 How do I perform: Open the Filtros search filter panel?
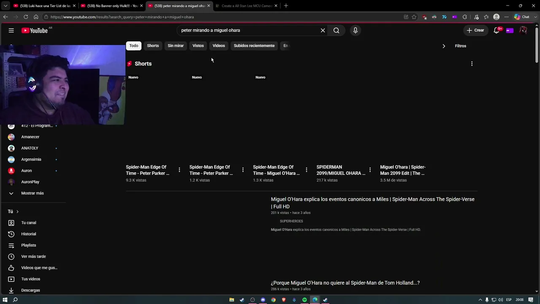pyautogui.click(x=460, y=46)
